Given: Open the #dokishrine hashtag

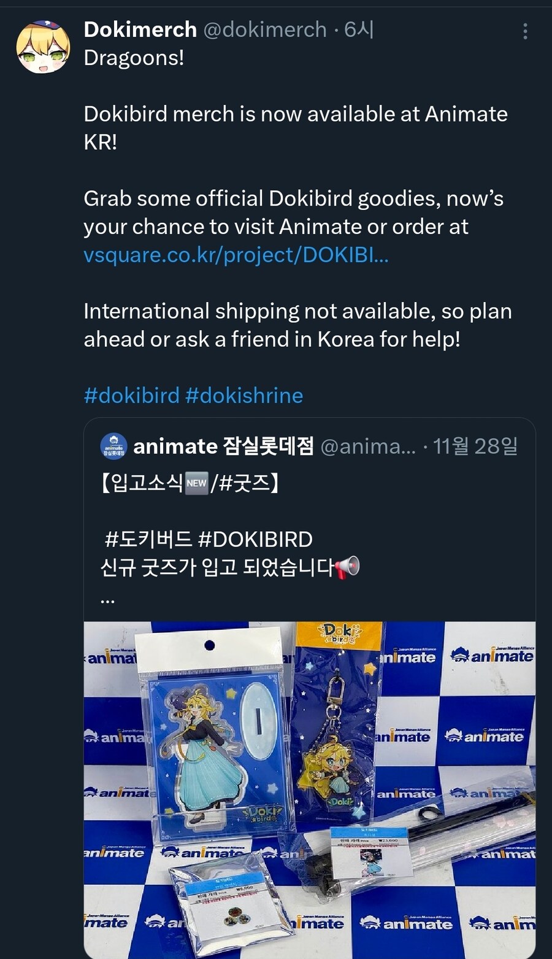Looking at the screenshot, I should tap(244, 395).
